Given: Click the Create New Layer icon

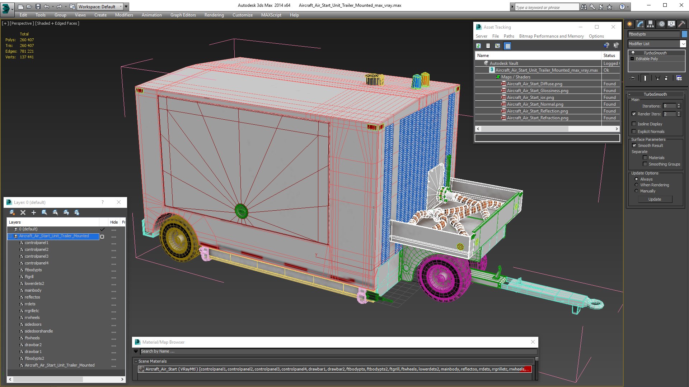Looking at the screenshot, I should pyautogui.click(x=12, y=212).
